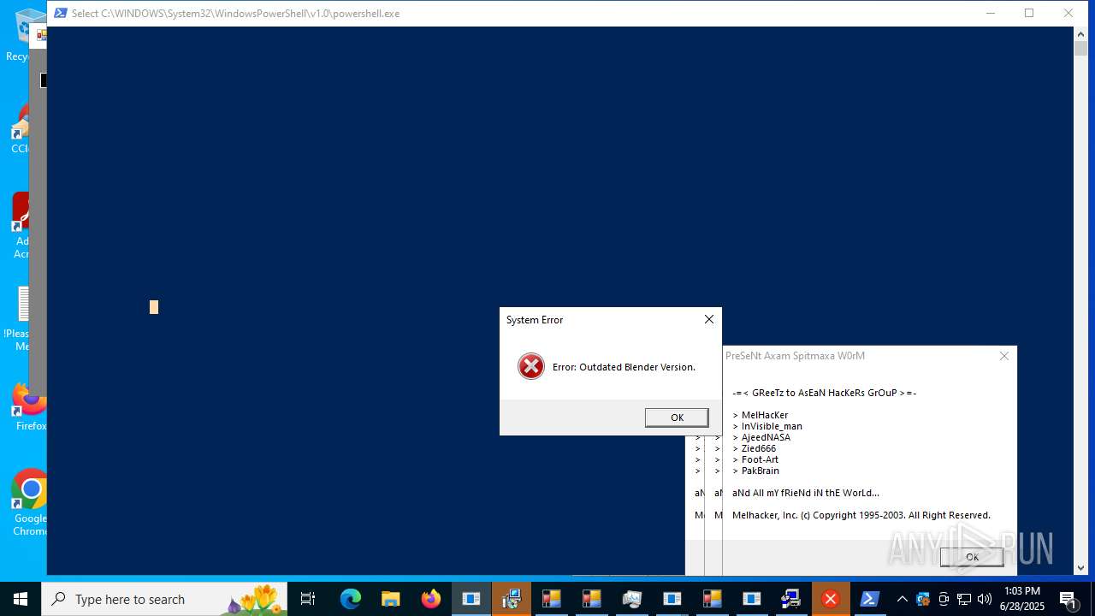This screenshot has height=616, width=1095.
Task: Launch Firefox from taskbar
Action: [431, 599]
